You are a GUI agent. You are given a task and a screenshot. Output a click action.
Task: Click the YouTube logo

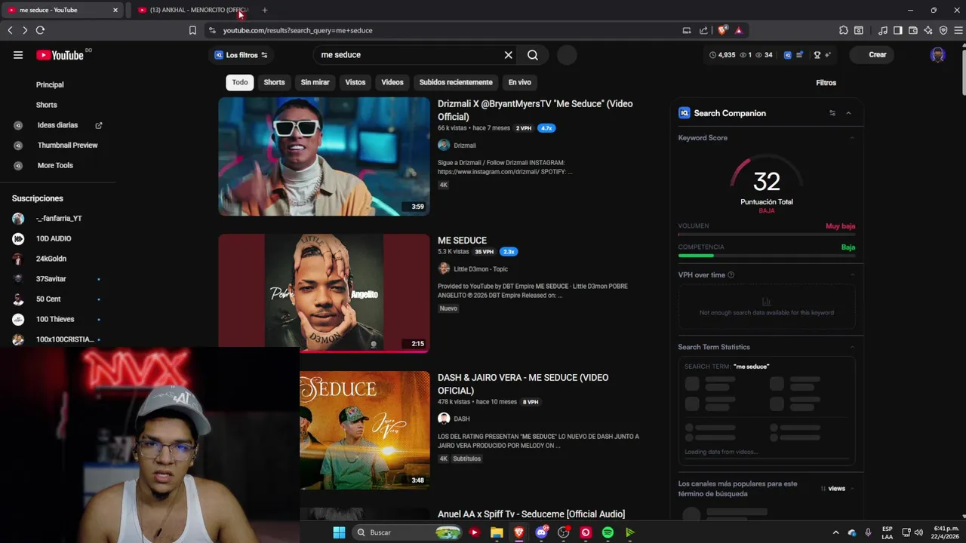pyautogui.click(x=60, y=55)
